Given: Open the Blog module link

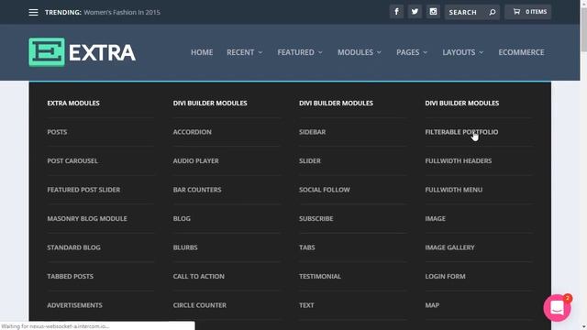Looking at the screenshot, I should tap(182, 218).
